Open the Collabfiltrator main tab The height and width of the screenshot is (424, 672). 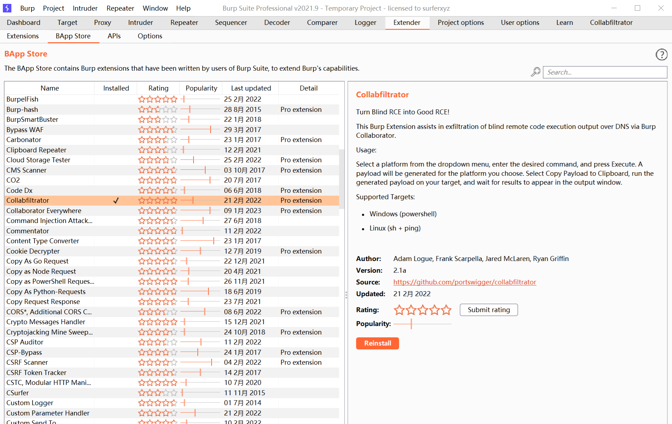(x=611, y=23)
